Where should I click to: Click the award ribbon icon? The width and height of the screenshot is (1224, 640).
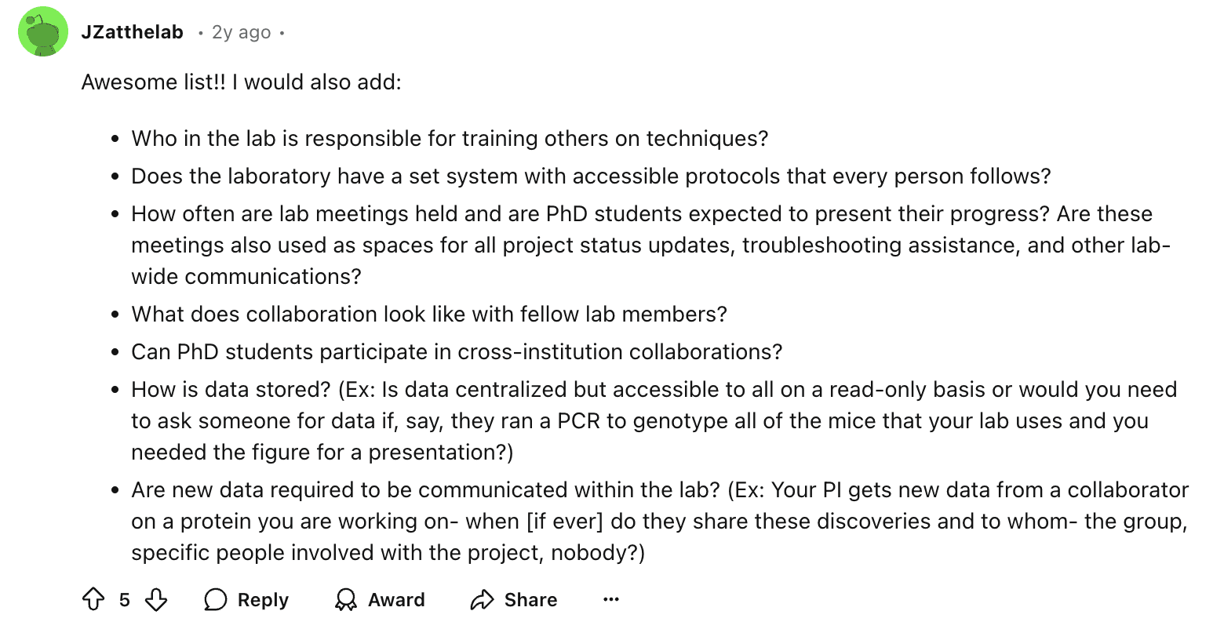(x=345, y=600)
